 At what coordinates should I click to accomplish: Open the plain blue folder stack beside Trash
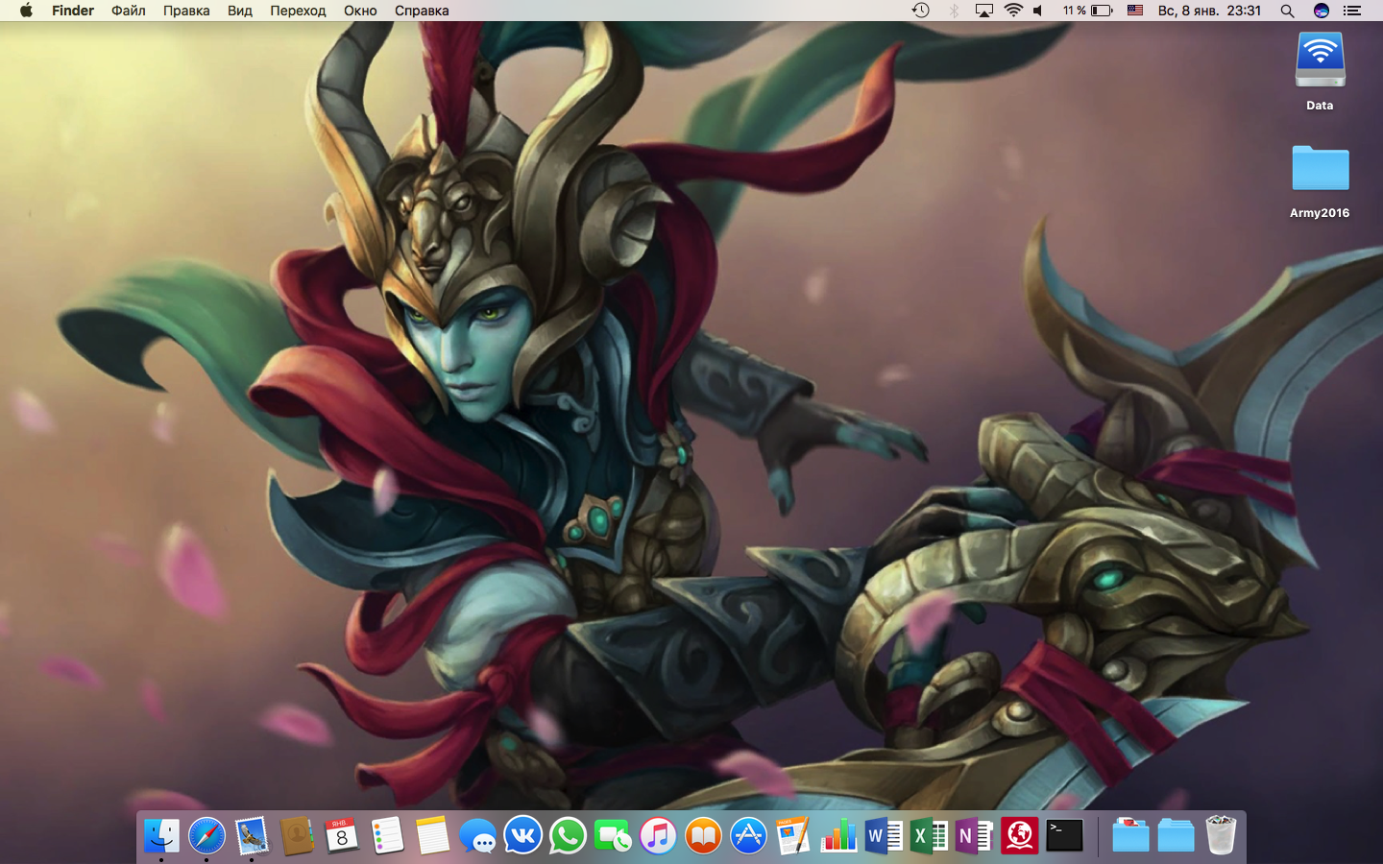[x=1176, y=836]
